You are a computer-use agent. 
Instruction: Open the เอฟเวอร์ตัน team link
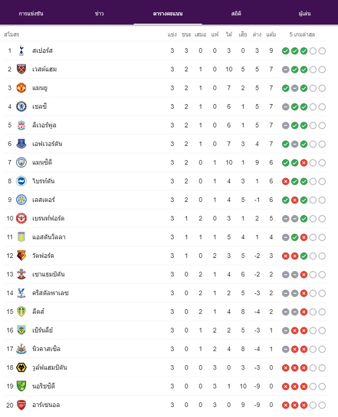pos(47,144)
